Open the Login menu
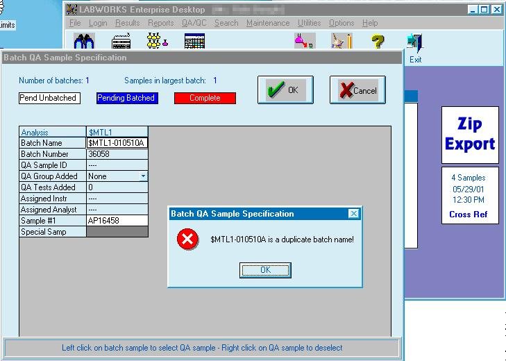 98,23
